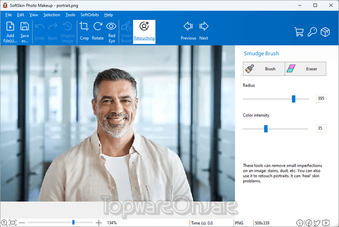Viewport: 339px width, 227px height.
Task: Click the 3D box icon in toolbar
Action: click(325, 32)
